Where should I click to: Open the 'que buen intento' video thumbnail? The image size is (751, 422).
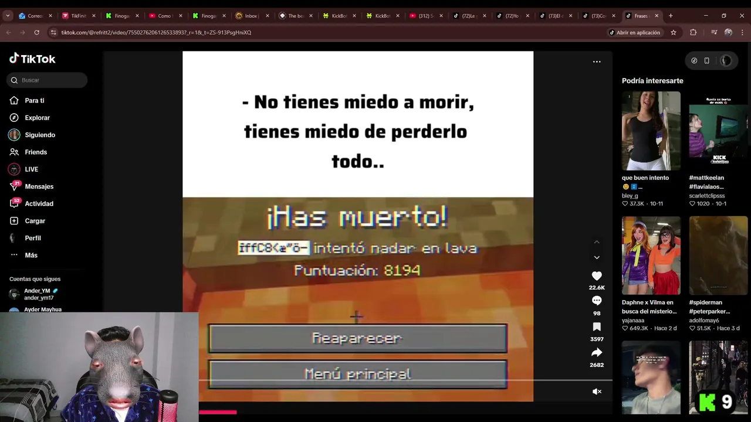click(651, 131)
